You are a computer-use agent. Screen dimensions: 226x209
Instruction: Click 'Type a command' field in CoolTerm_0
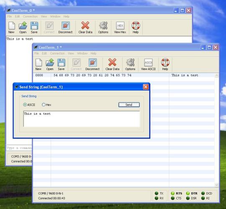[x=19, y=148]
